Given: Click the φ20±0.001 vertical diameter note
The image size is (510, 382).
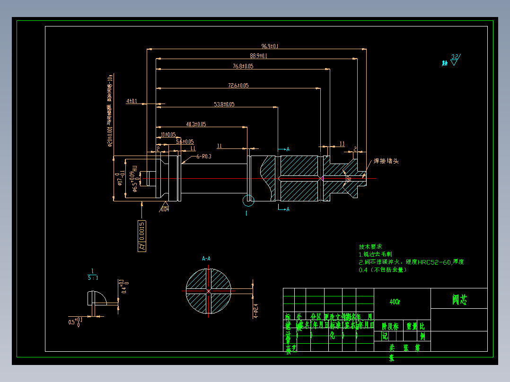Looking at the screenshot, I should [x=110, y=111].
